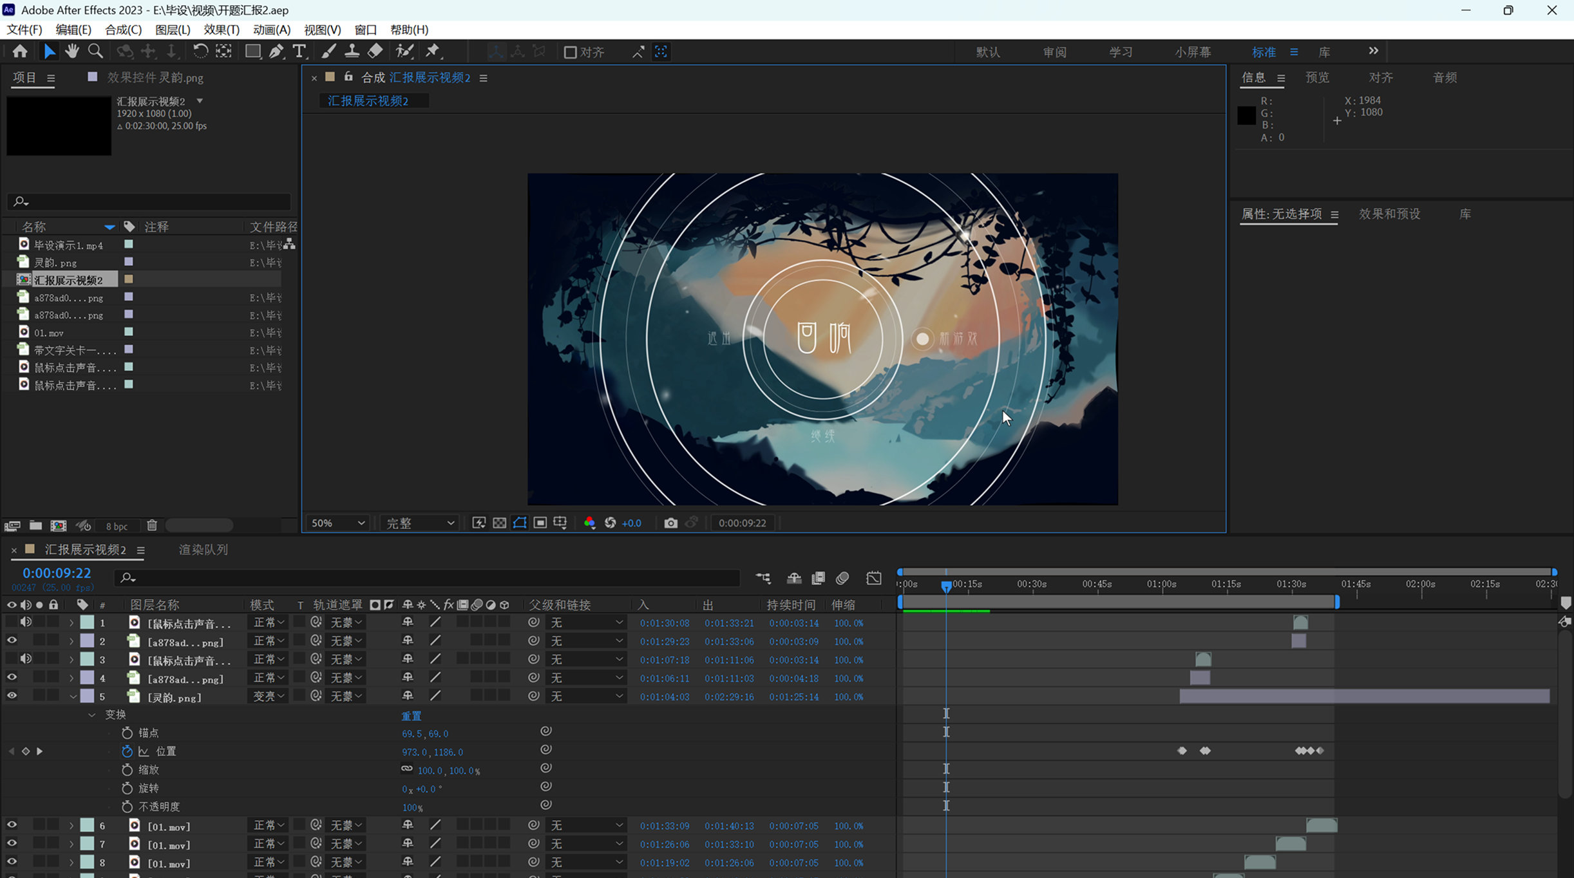Image resolution: width=1574 pixels, height=878 pixels.
Task: Open the 效果(T) menu
Action: click(222, 30)
